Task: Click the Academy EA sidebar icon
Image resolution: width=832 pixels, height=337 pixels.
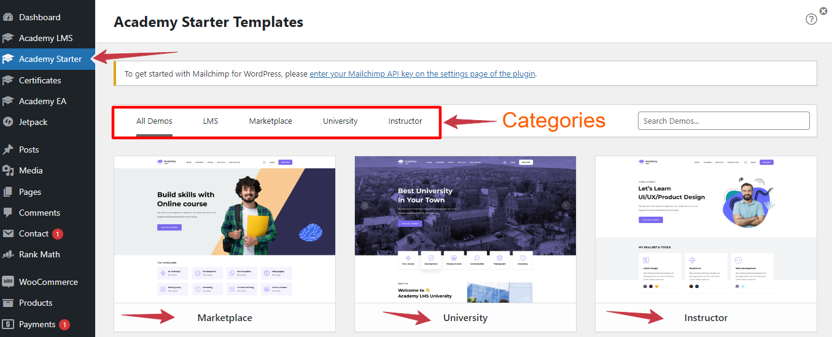Action: [x=8, y=101]
